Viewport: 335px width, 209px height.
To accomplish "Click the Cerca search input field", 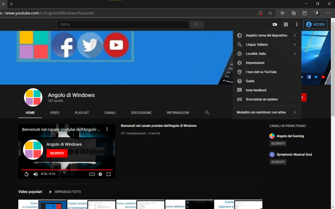I will click(123, 24).
